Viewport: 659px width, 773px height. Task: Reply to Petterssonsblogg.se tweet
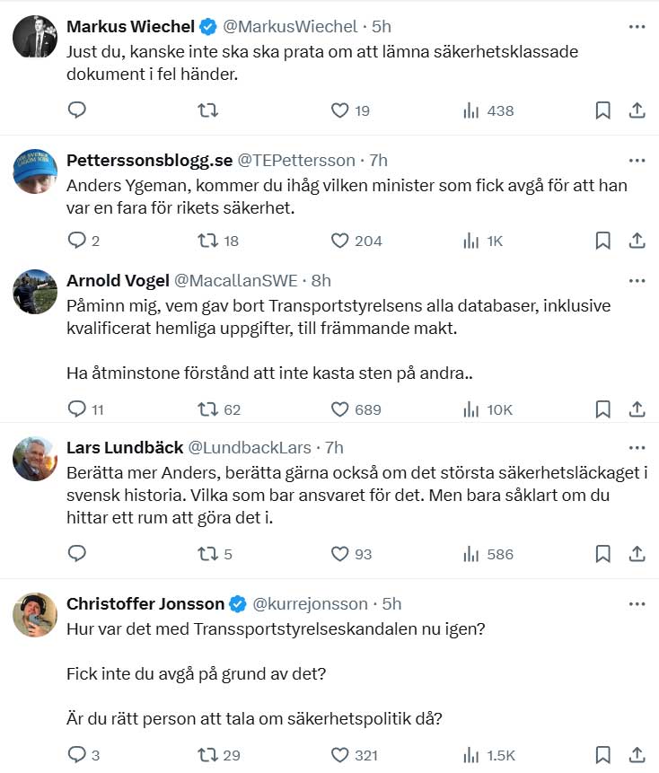[x=77, y=241]
